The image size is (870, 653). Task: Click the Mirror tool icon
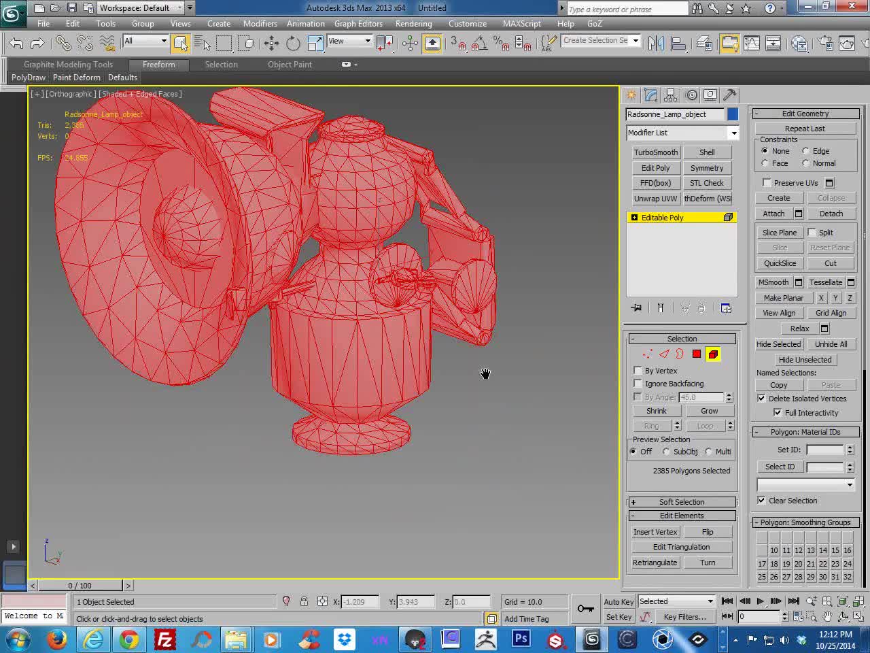point(656,44)
